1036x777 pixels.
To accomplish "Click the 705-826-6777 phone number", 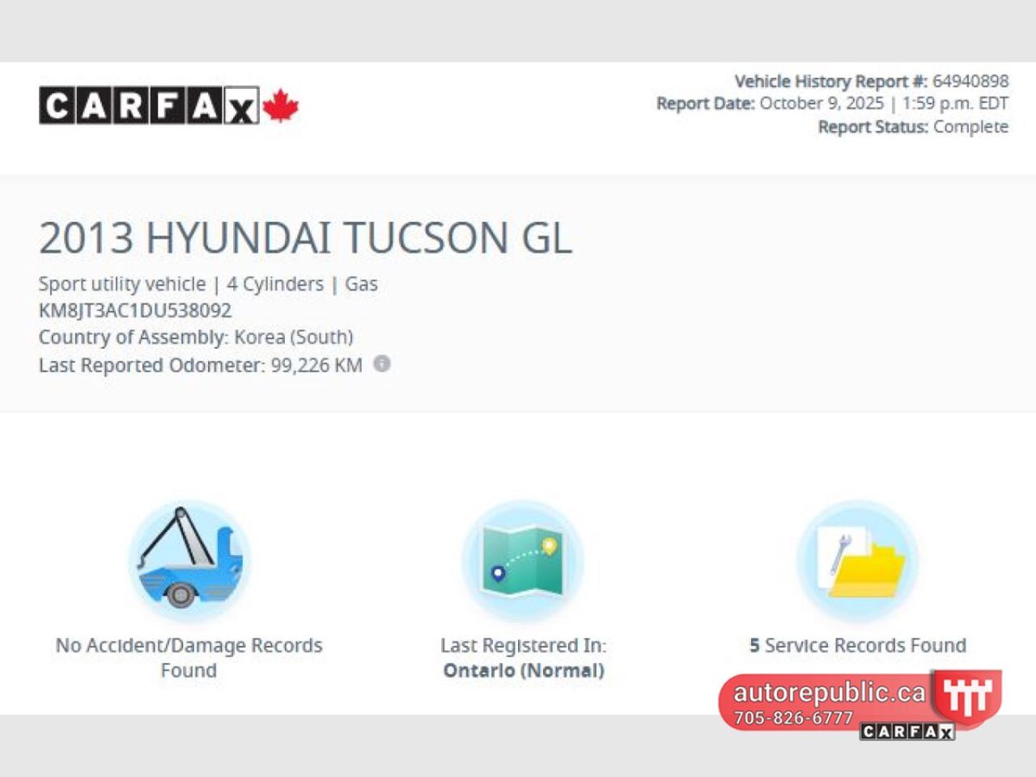I will click(x=793, y=718).
